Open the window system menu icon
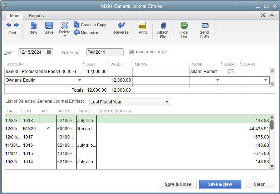The height and width of the screenshot is (194, 280). [5, 6]
